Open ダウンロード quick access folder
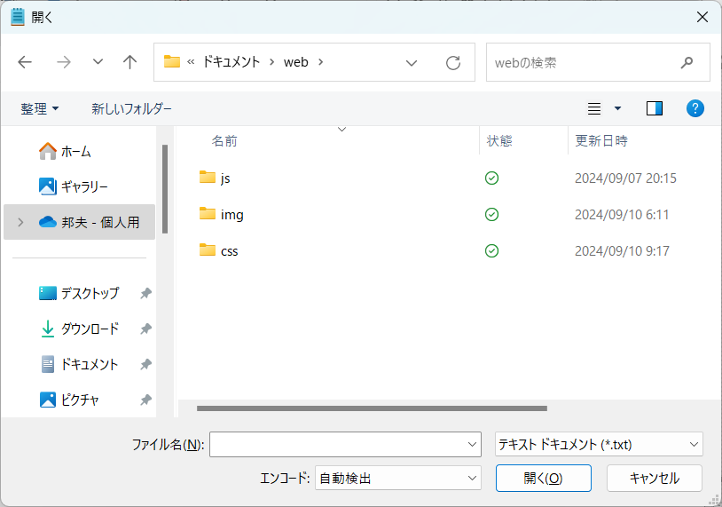Screen dimensions: 722x507 point(79,329)
